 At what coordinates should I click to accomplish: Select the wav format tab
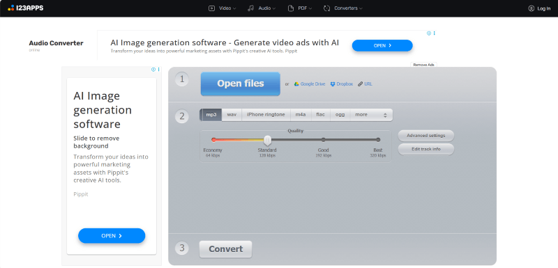coord(232,115)
